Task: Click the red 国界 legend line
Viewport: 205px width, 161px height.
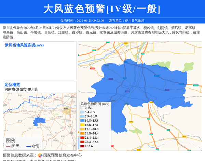Action: 8,147
